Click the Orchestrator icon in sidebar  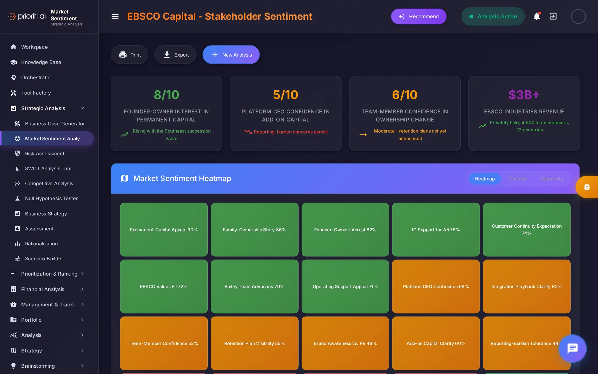13,77
